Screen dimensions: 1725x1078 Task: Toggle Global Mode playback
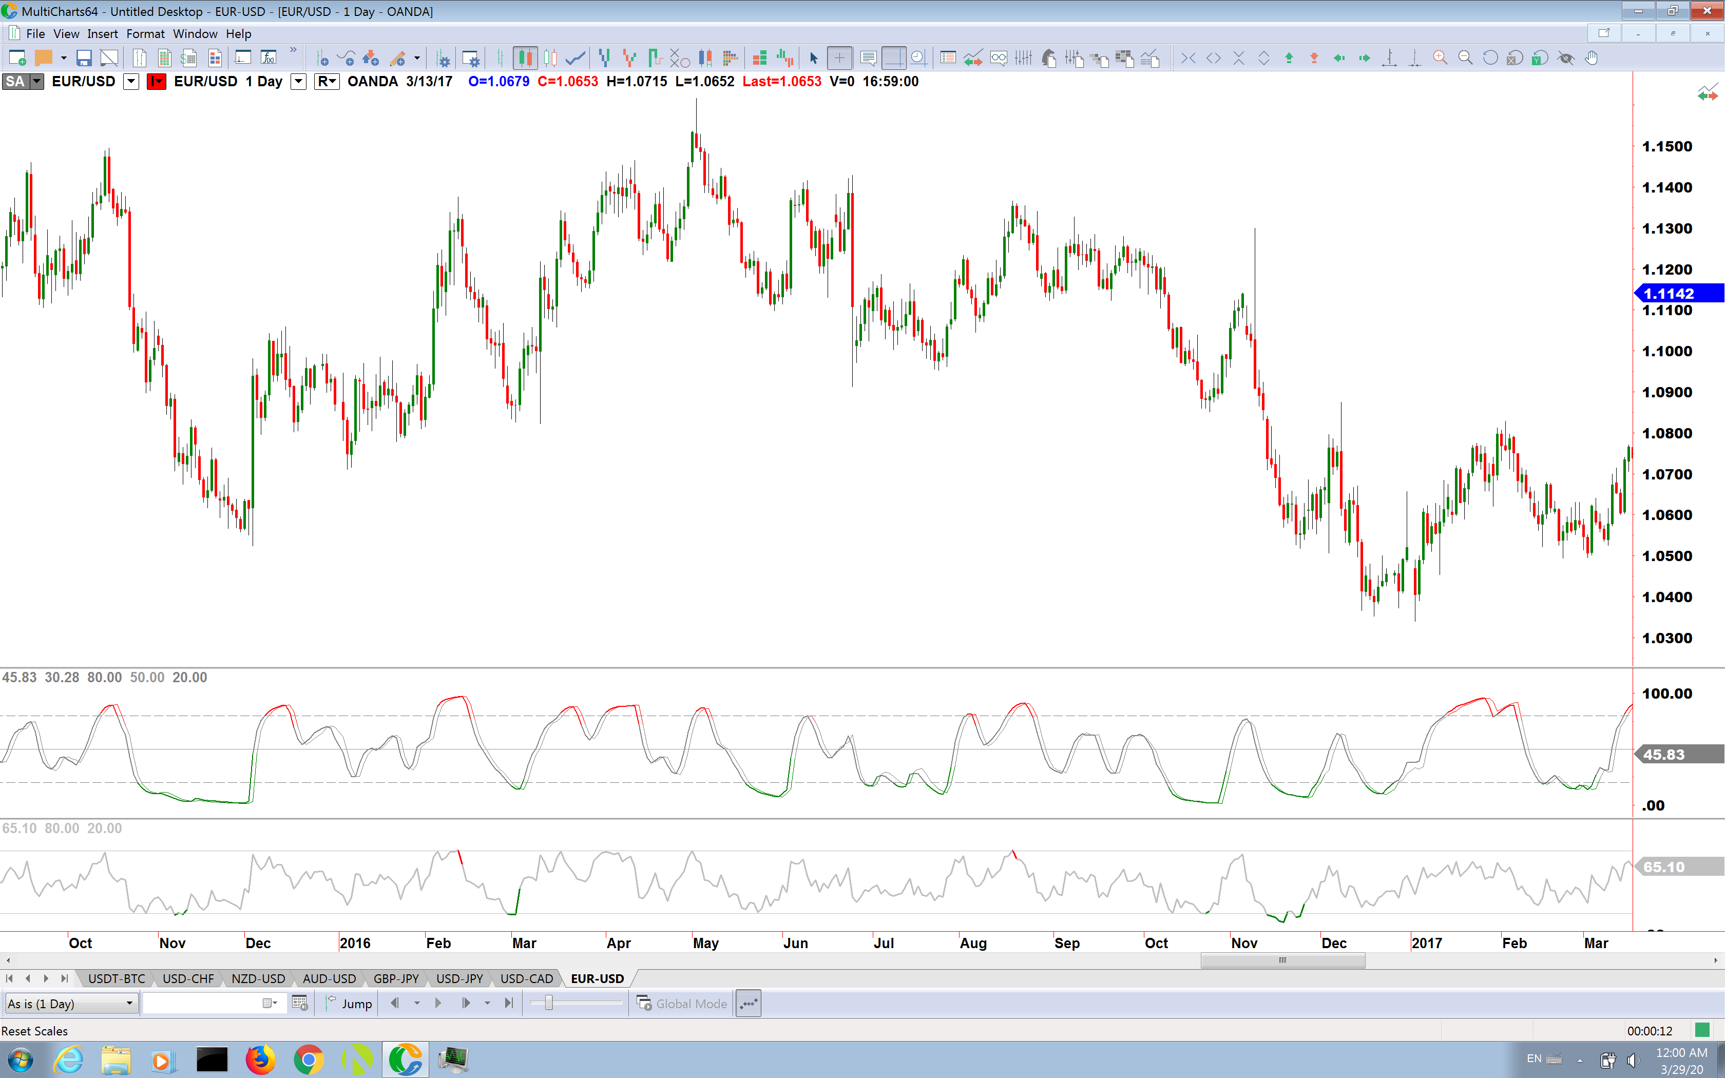[x=682, y=1004]
